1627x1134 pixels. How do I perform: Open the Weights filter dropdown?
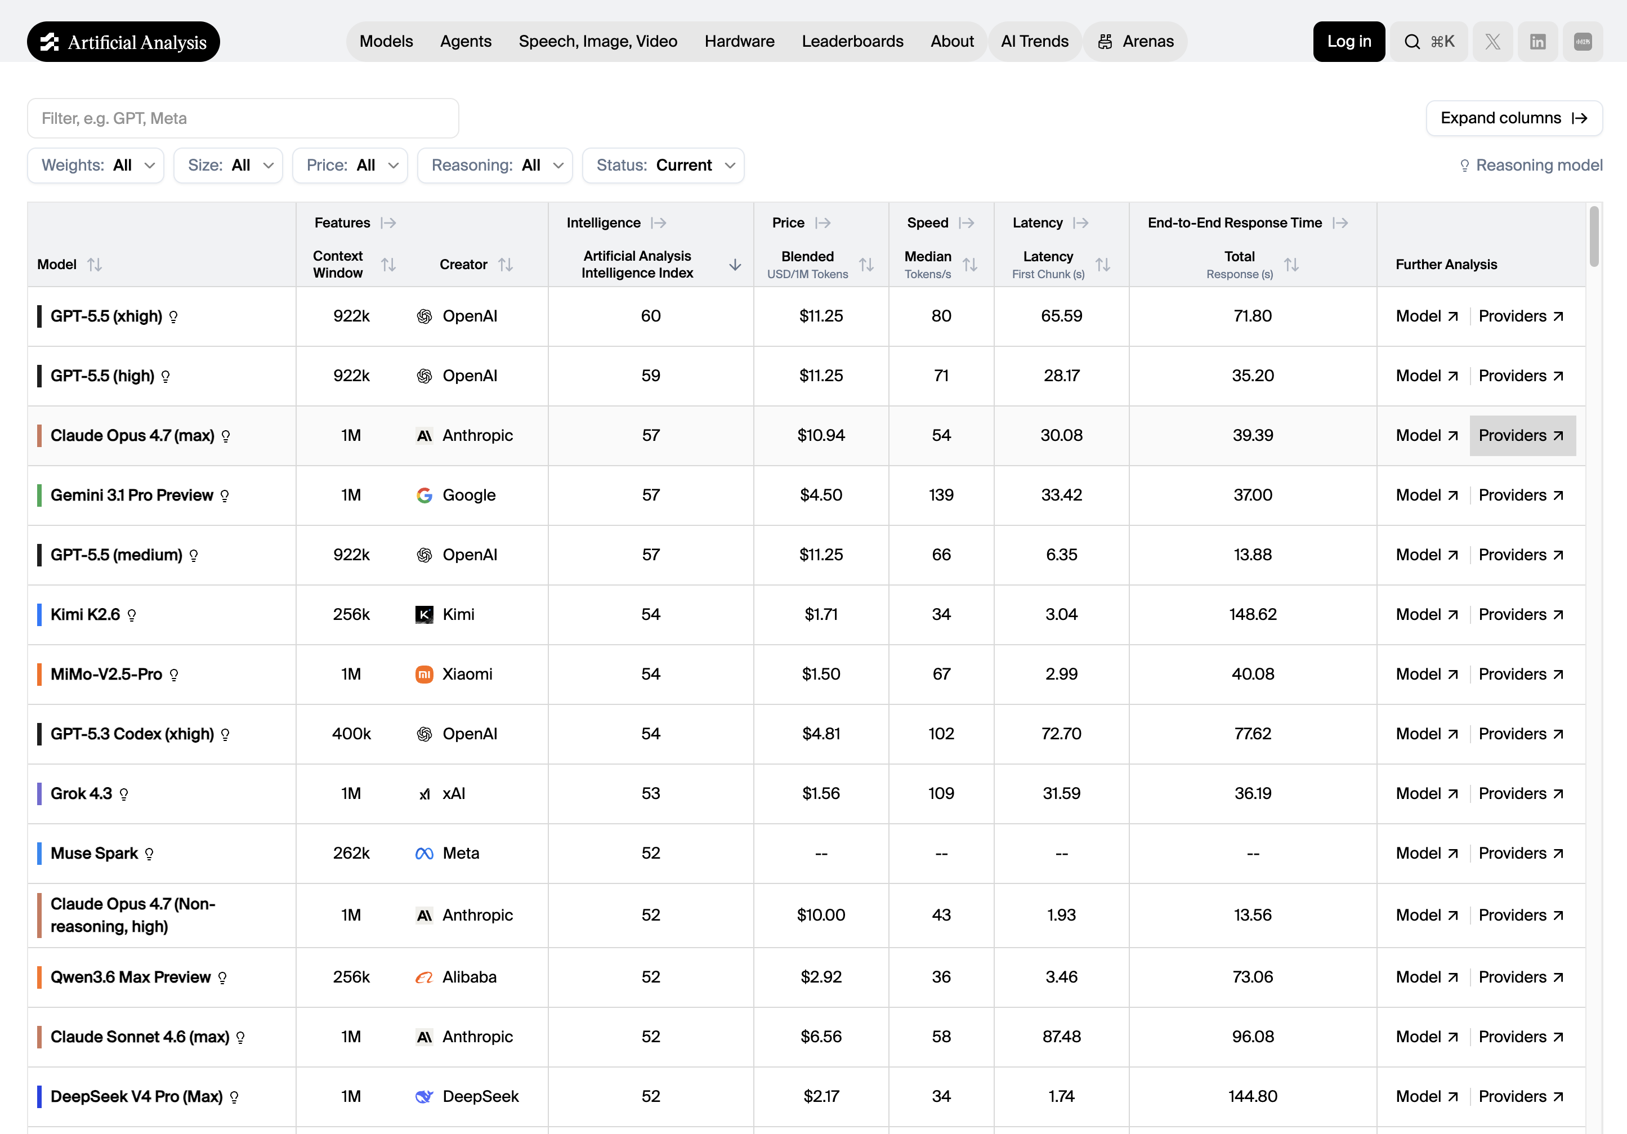pos(96,165)
